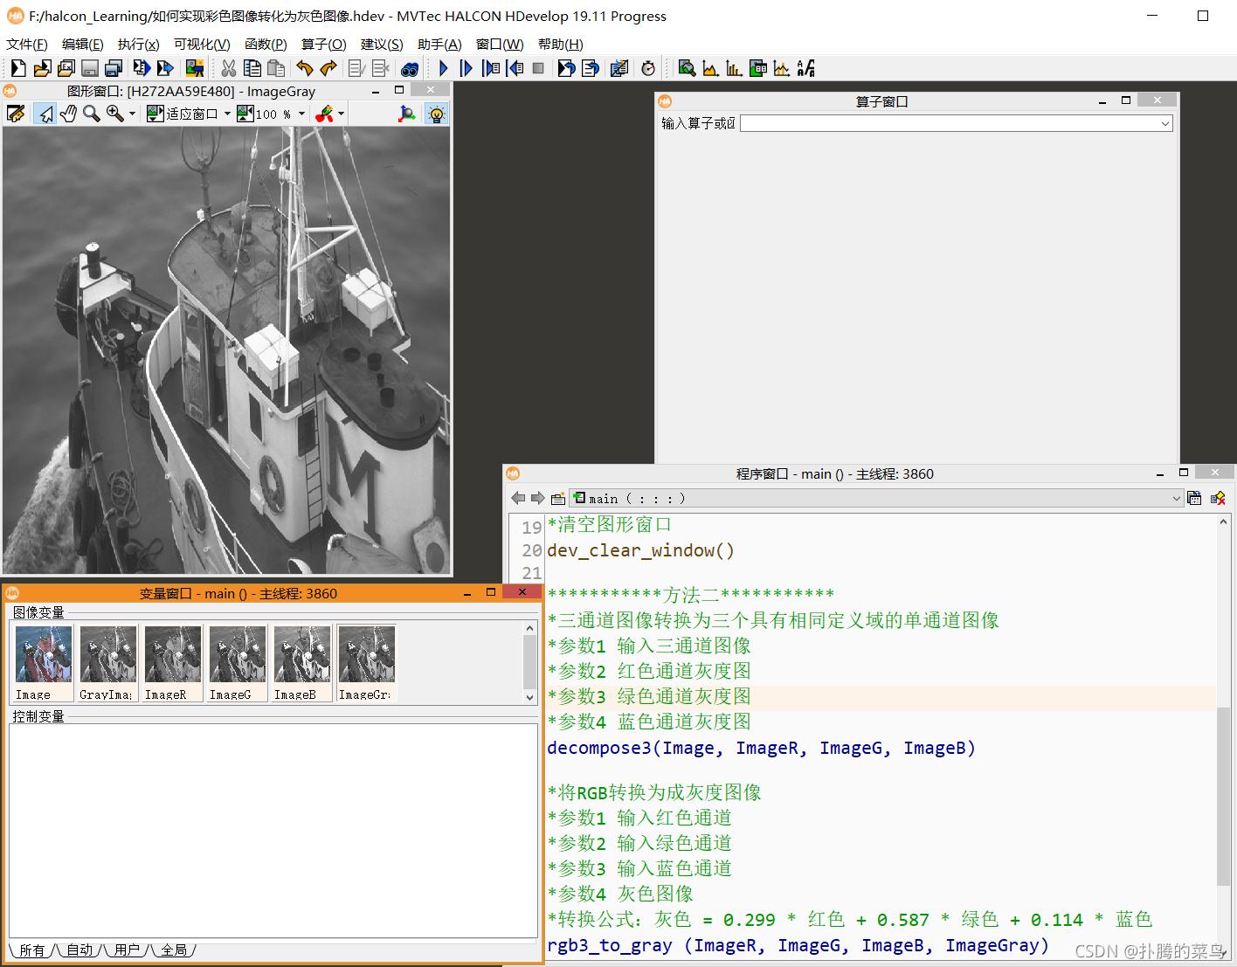Select the GrayImage variable thumbnail
Screen dimensions: 1237x967
click(108, 664)
